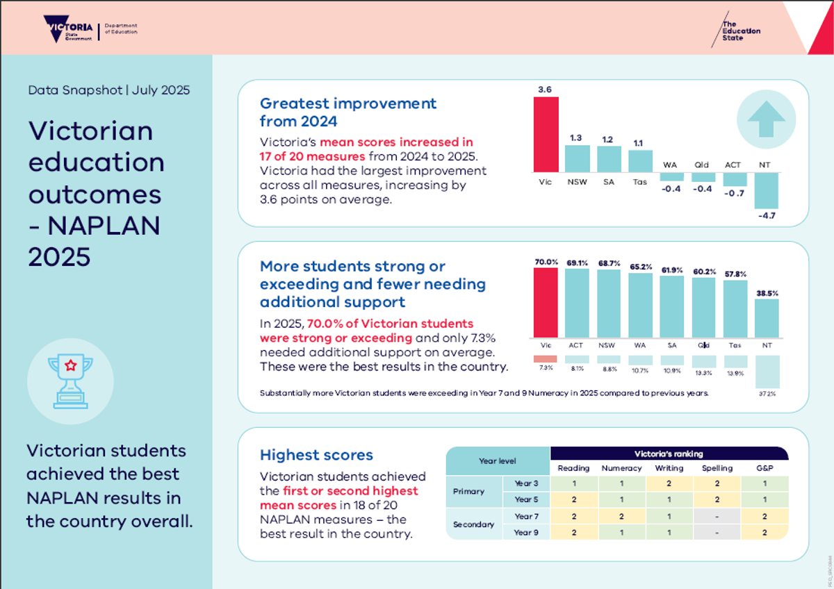Click the Year 7 Writing ranking cell
The width and height of the screenshot is (834, 589).
(x=669, y=516)
